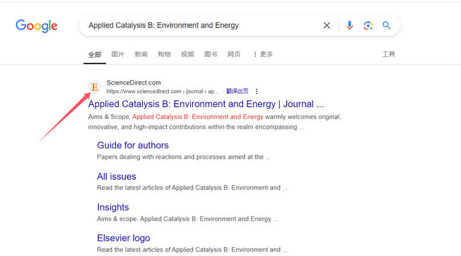Click the sciencedirect.com URL breadcrumb
This screenshot has width=461, height=256.
coord(163,92)
